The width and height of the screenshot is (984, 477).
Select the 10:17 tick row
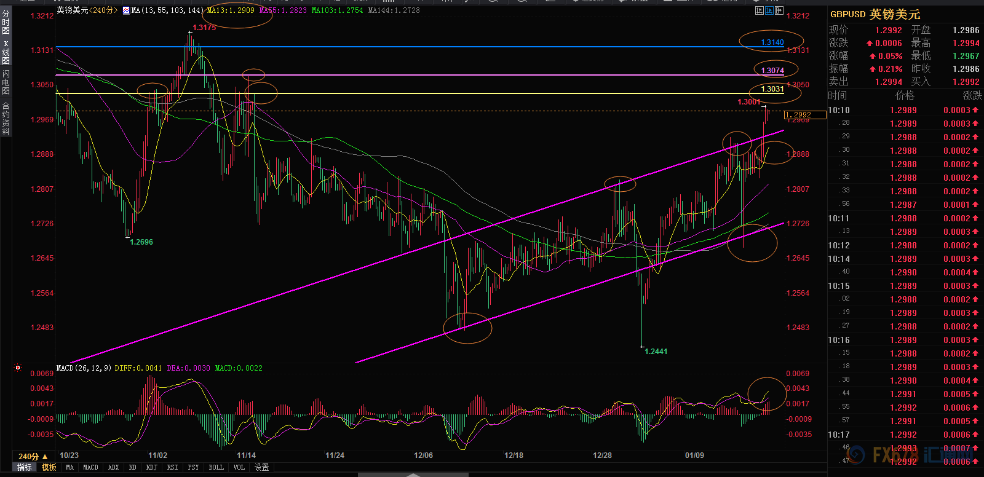[905, 435]
